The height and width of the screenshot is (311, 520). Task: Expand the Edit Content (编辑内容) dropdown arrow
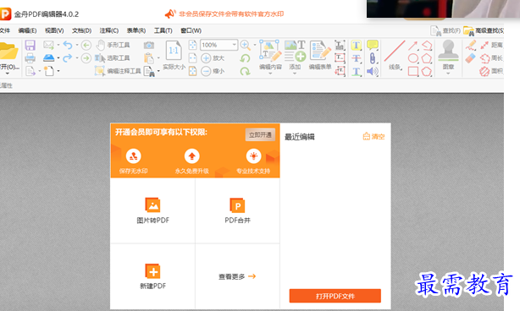click(x=270, y=74)
